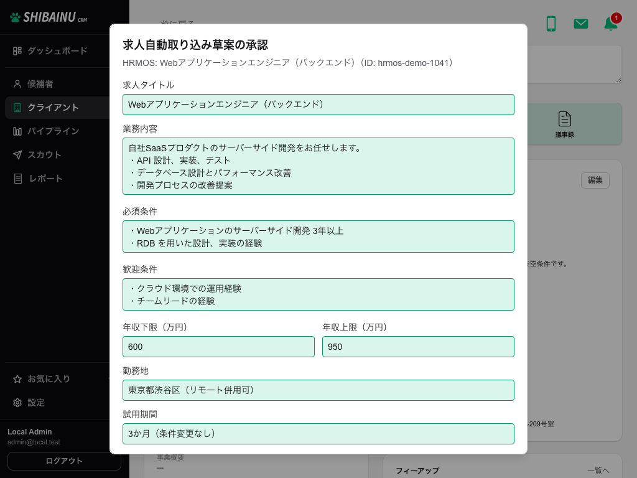Open the ダッシュボード sidebar item
637x478 pixels.
(57, 51)
